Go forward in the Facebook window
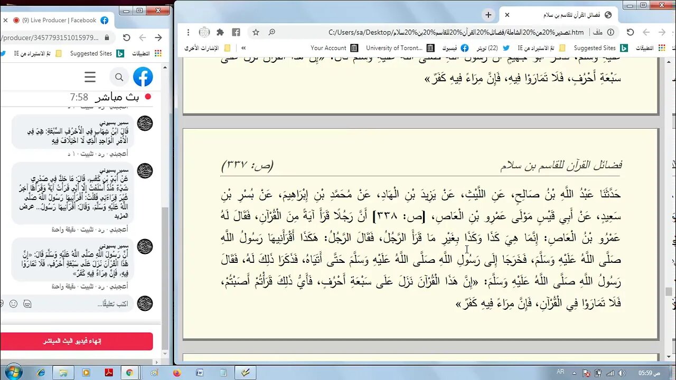This screenshot has width=676, height=380. [158, 37]
